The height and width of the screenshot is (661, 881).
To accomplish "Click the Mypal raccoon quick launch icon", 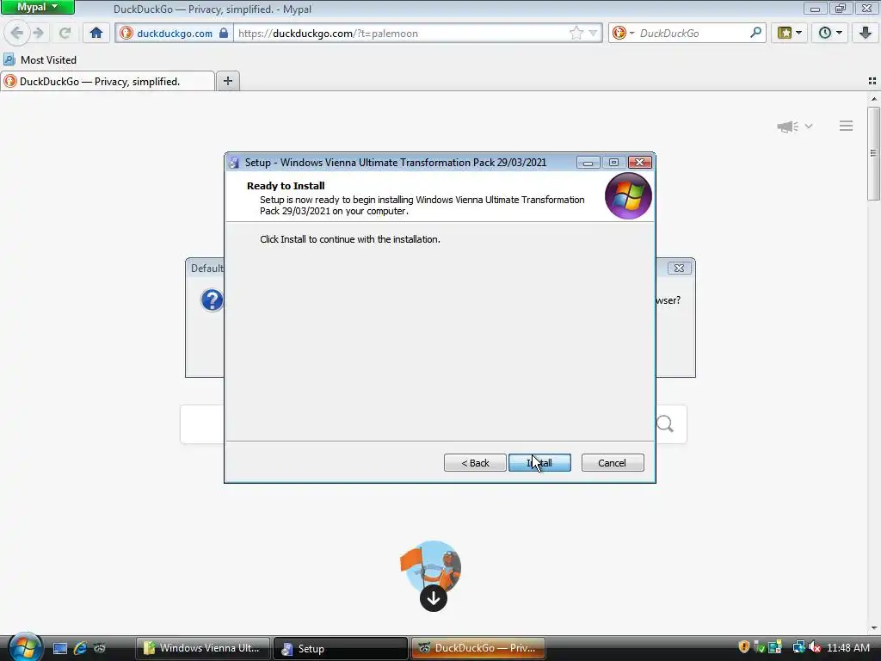I will click(x=100, y=648).
